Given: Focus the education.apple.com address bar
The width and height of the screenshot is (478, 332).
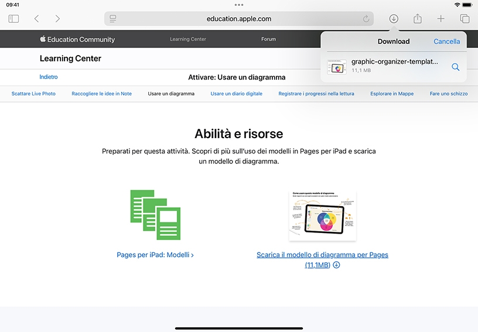Looking at the screenshot, I should coord(239,19).
